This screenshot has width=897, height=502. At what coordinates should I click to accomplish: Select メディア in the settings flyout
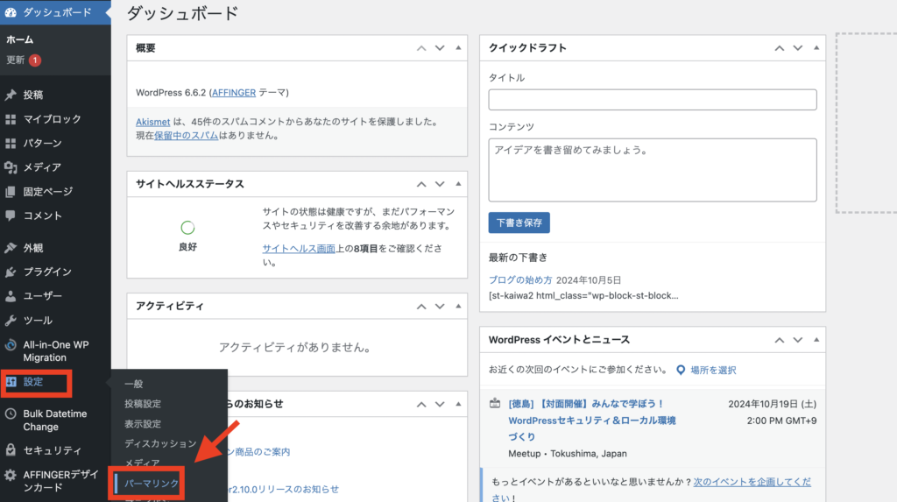[x=142, y=463]
